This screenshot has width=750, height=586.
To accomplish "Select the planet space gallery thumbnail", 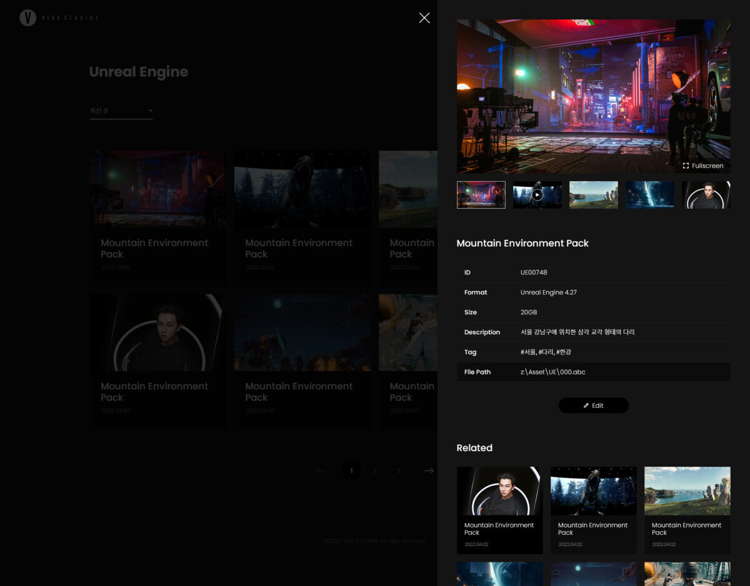I will coord(649,195).
